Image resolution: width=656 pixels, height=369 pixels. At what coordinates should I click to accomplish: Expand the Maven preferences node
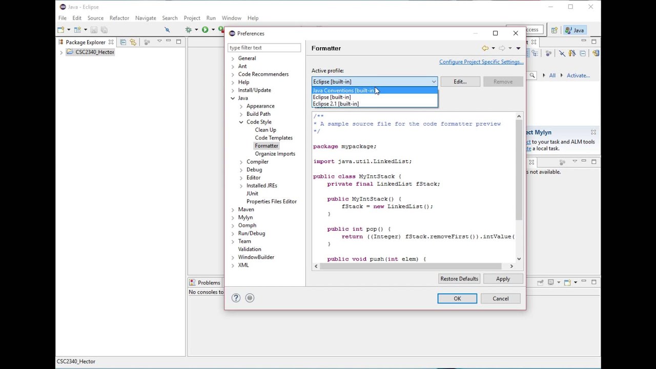tap(233, 210)
